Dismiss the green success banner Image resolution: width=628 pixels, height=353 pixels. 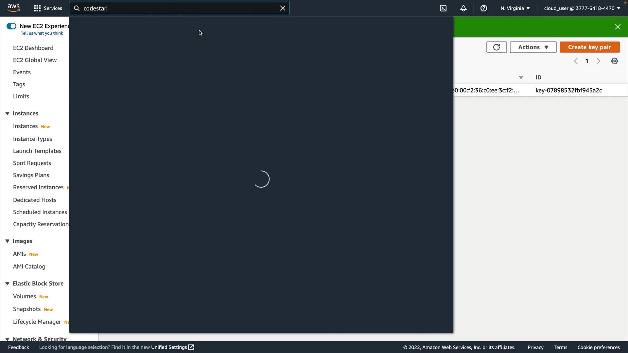(618, 27)
